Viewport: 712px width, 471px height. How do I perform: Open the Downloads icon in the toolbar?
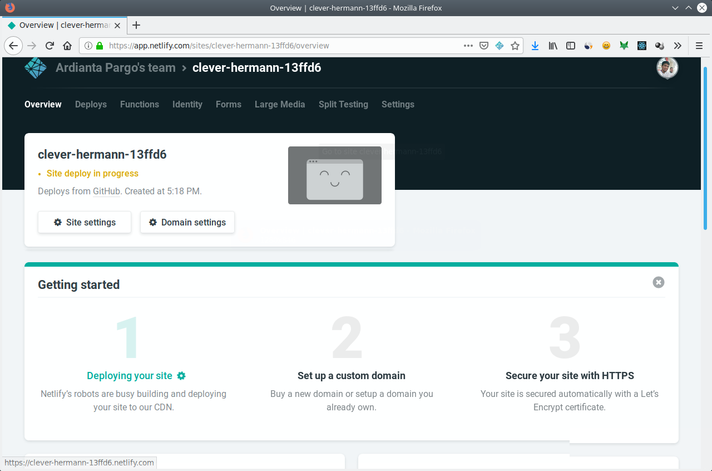pos(535,46)
